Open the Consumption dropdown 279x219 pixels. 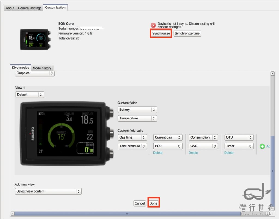click(x=203, y=137)
